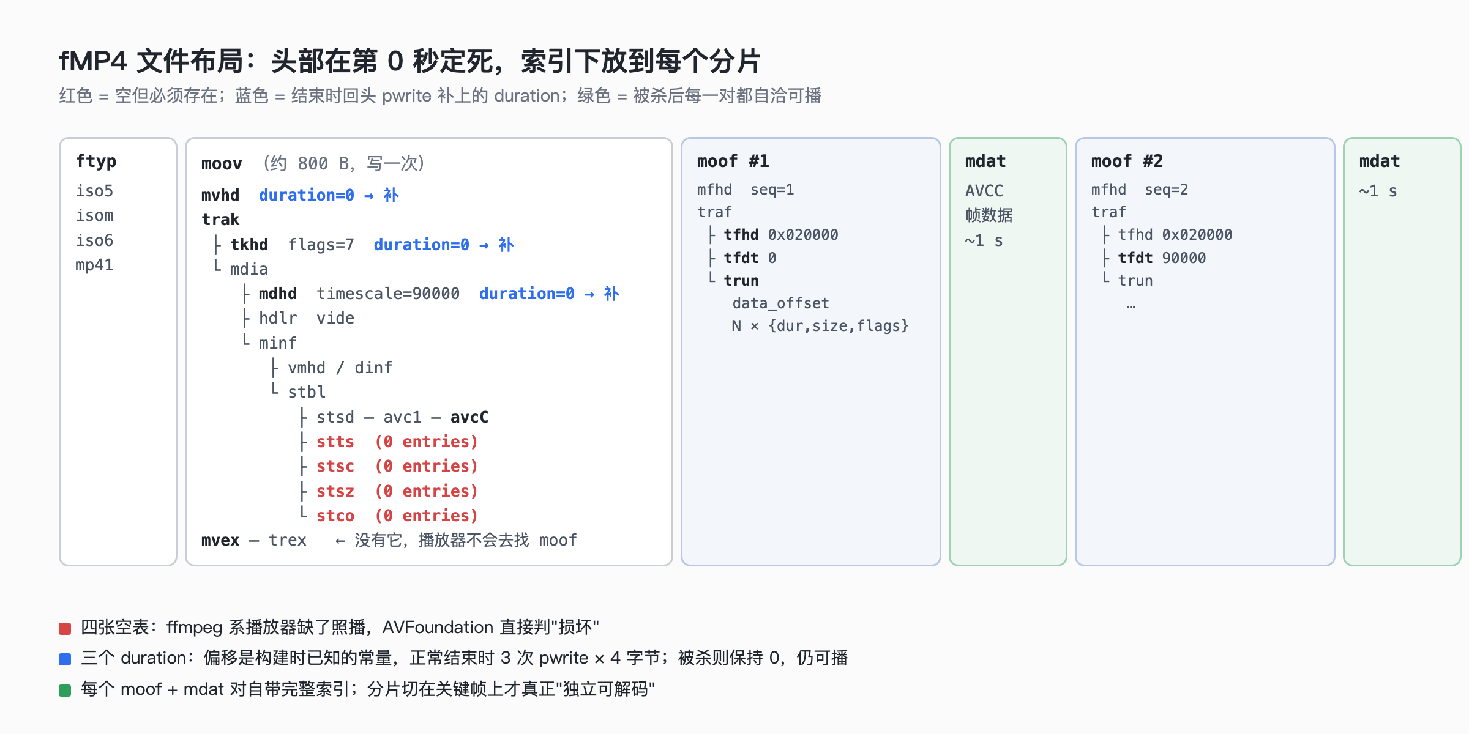1469x734 pixels.
Task: Click the first mdat AVCC box
Action: 1007,352
